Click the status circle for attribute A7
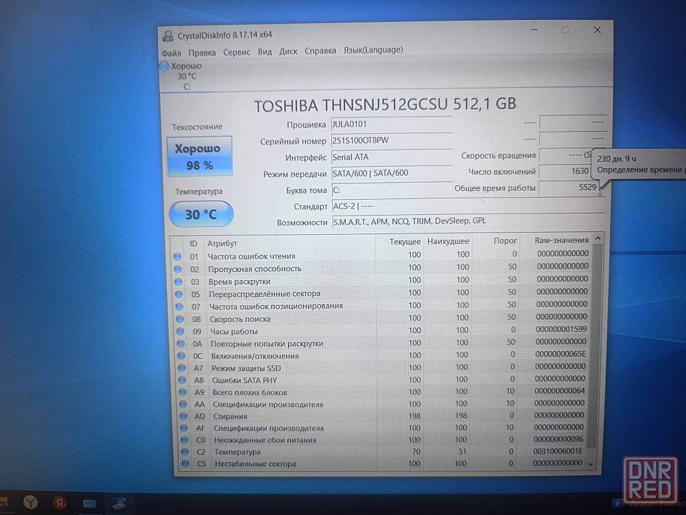 [182, 368]
